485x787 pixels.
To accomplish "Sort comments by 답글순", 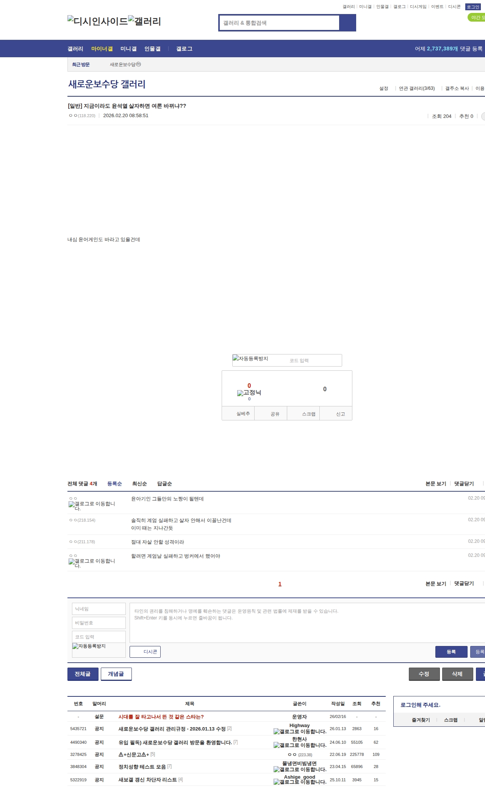I will pos(164,484).
